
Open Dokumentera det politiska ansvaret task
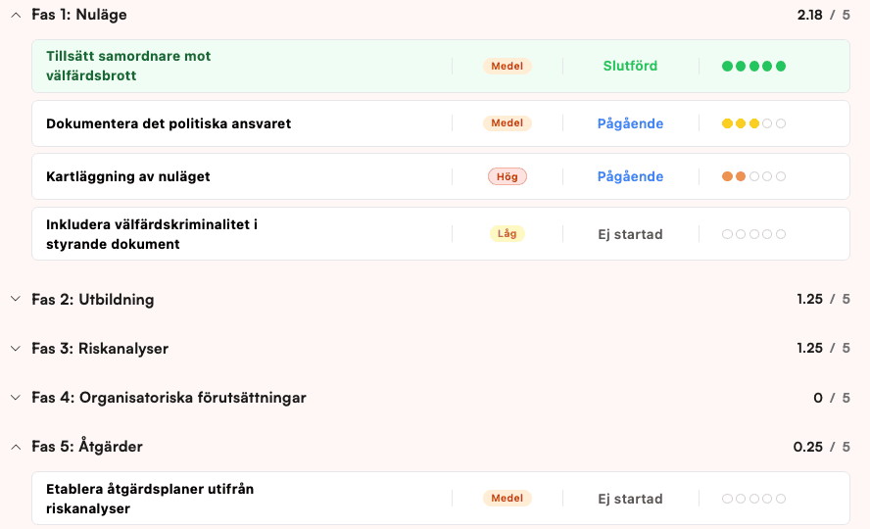pyautogui.click(x=169, y=123)
